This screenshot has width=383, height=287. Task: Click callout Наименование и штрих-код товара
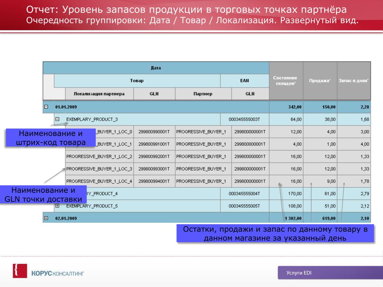(x=51, y=138)
